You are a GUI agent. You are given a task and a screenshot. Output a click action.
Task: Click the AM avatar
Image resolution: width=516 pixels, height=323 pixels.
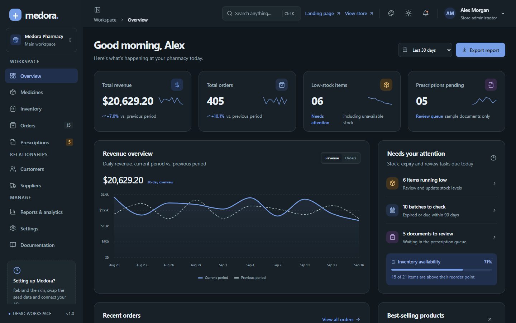click(450, 14)
